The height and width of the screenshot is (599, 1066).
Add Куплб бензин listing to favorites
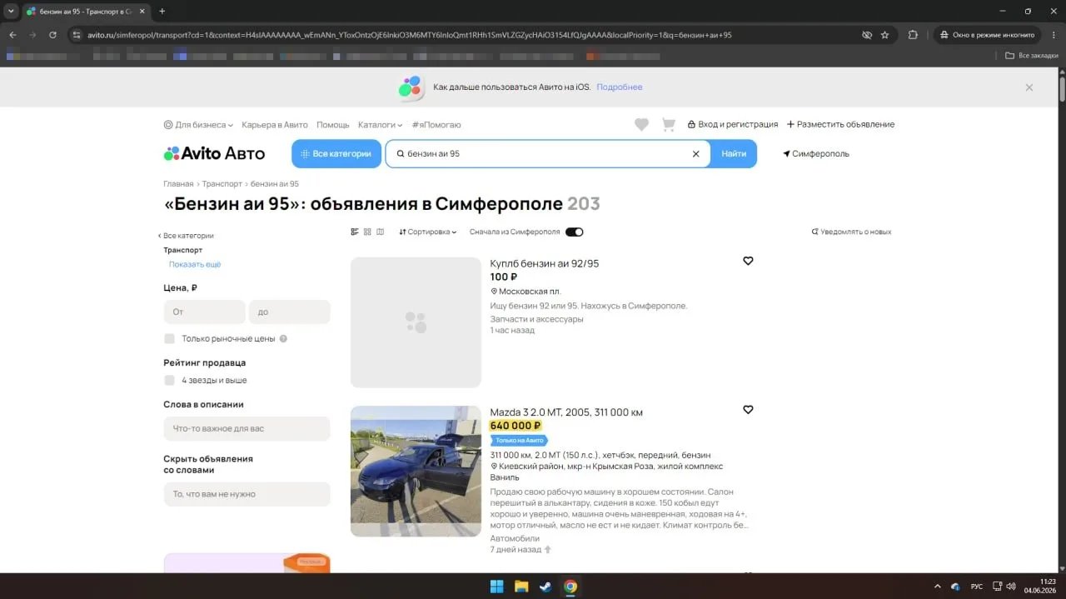tap(748, 261)
